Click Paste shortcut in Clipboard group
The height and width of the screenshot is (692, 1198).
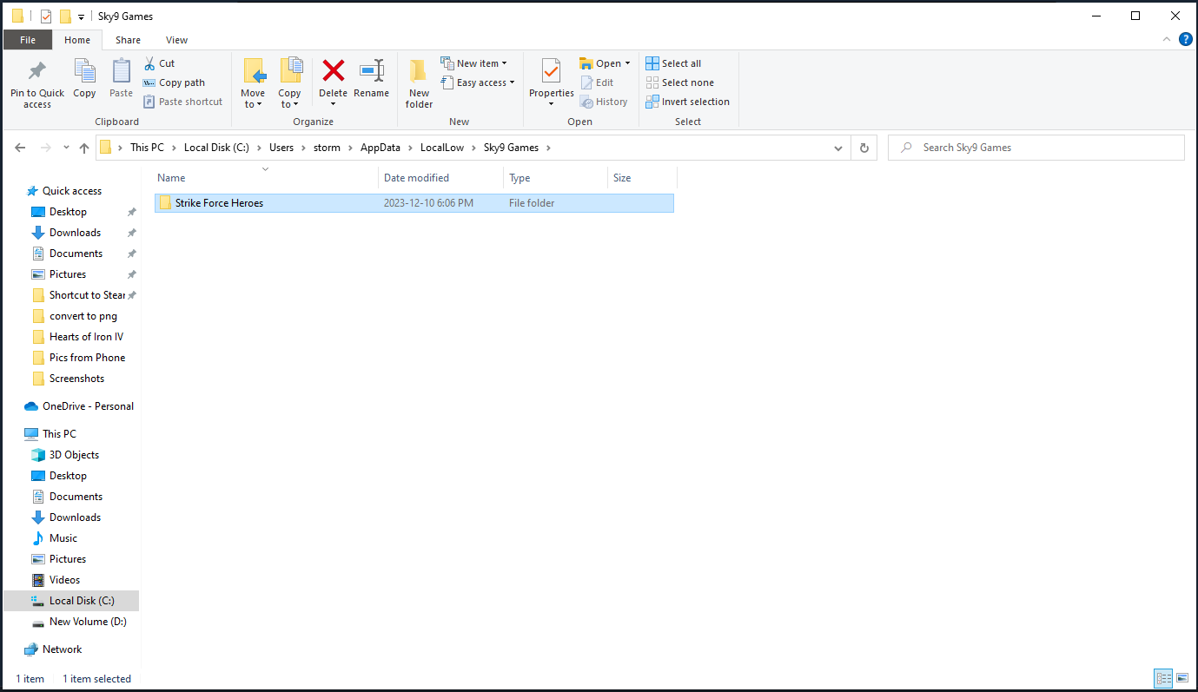182,102
